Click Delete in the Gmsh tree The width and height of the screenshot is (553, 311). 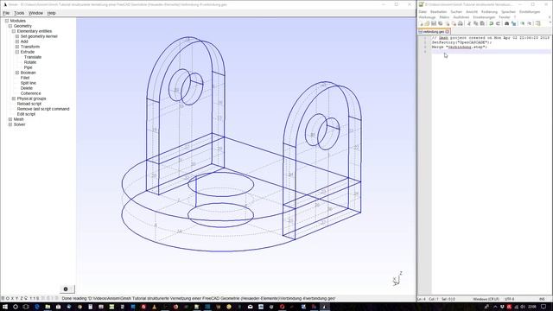[27, 88]
